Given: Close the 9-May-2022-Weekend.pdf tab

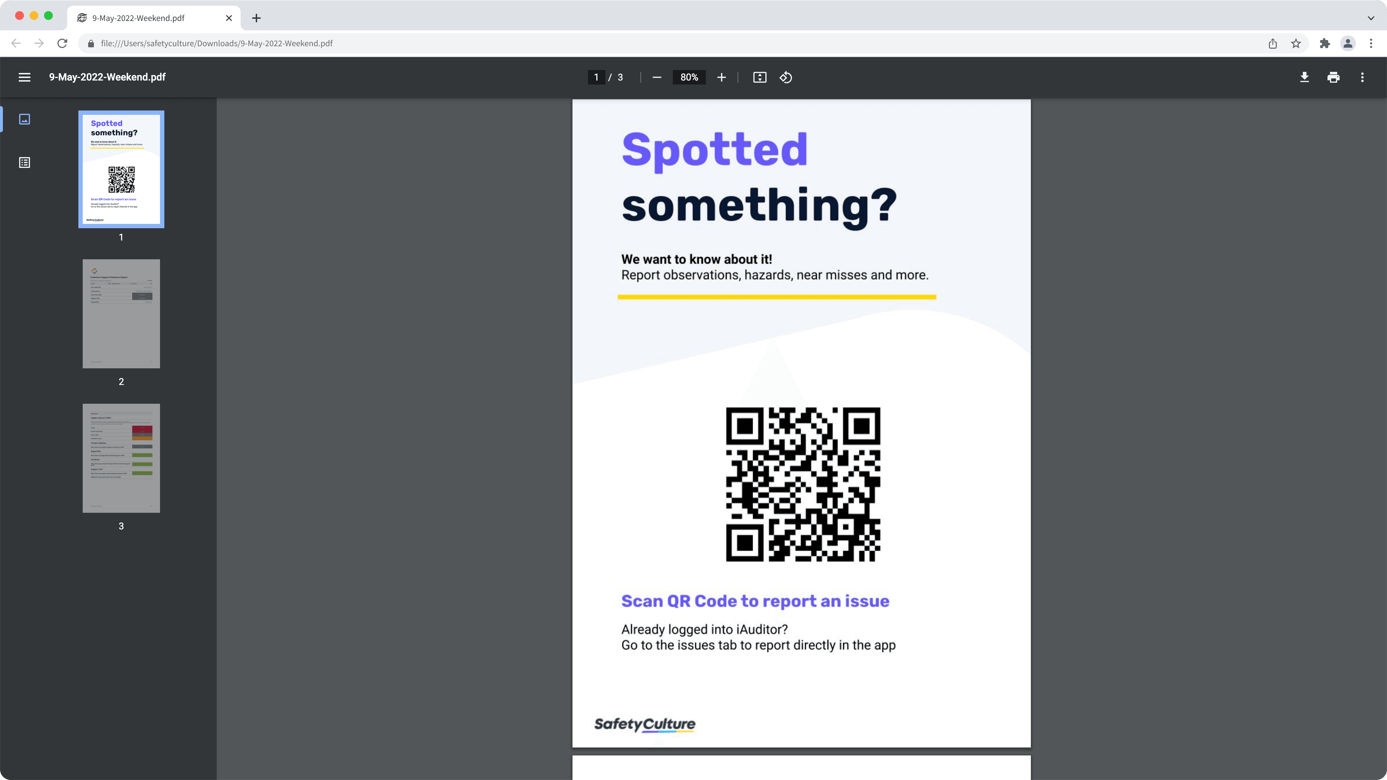Looking at the screenshot, I should point(229,18).
